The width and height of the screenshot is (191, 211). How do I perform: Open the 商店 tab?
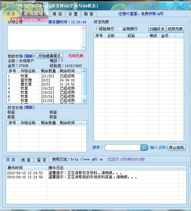(x=57, y=14)
